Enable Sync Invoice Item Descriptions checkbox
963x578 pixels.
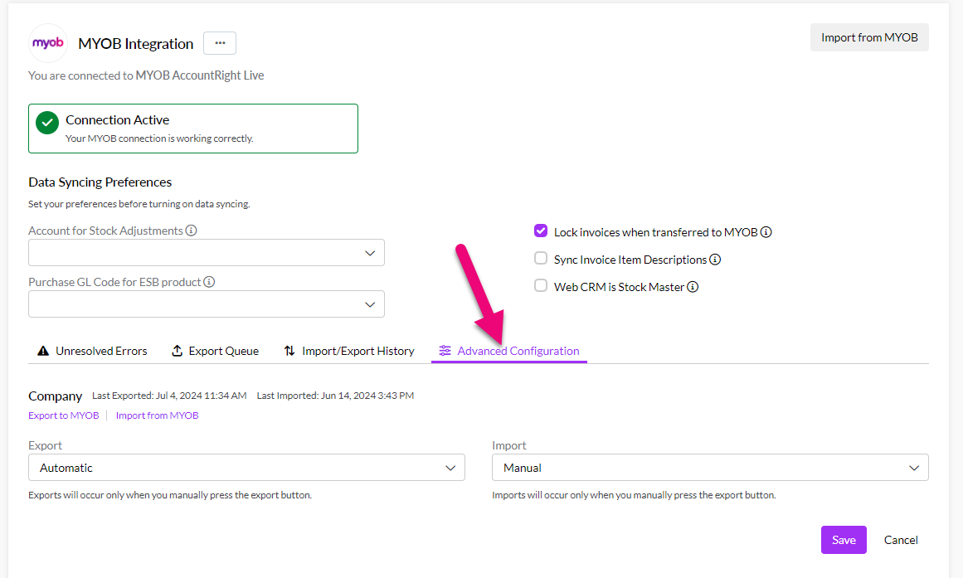coord(541,258)
